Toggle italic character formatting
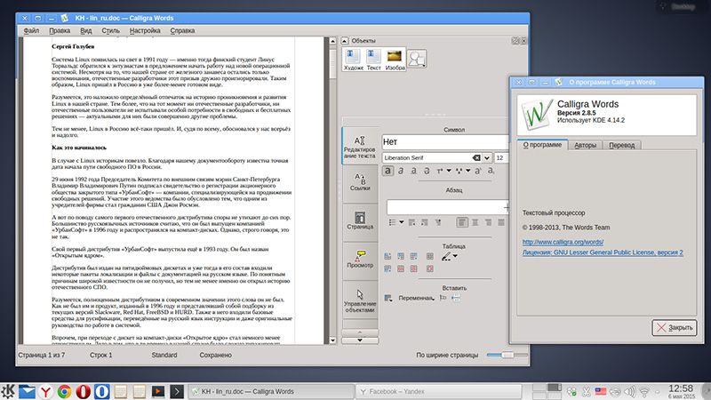Screen dimensions: 711x400 coord(401,171)
